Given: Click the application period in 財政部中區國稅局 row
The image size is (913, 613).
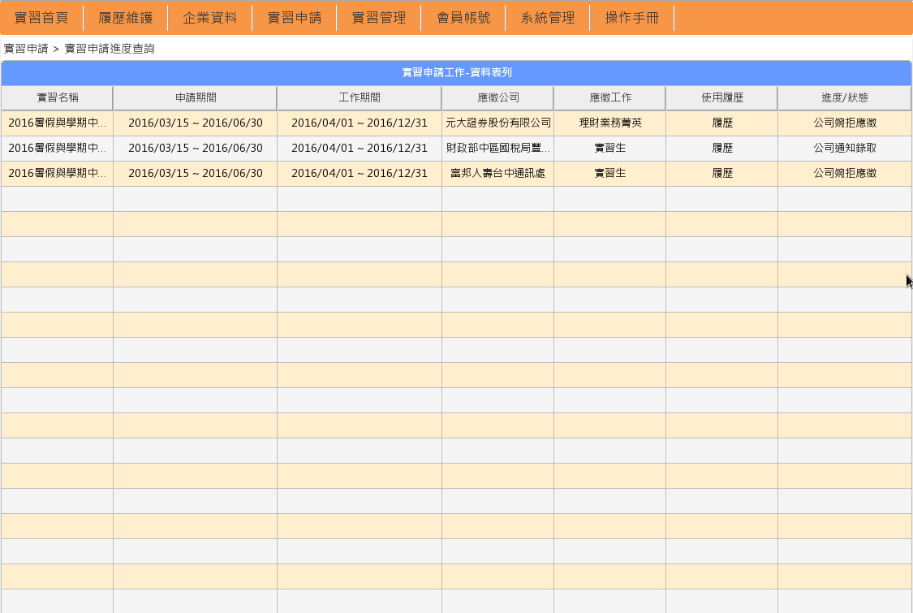Looking at the screenshot, I should coord(195,148).
